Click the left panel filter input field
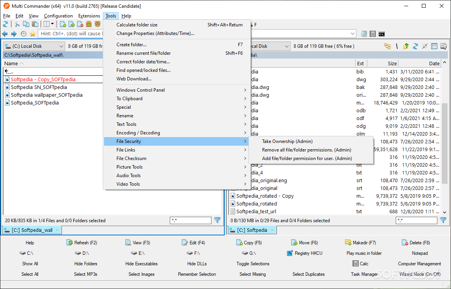 [x=190, y=220]
